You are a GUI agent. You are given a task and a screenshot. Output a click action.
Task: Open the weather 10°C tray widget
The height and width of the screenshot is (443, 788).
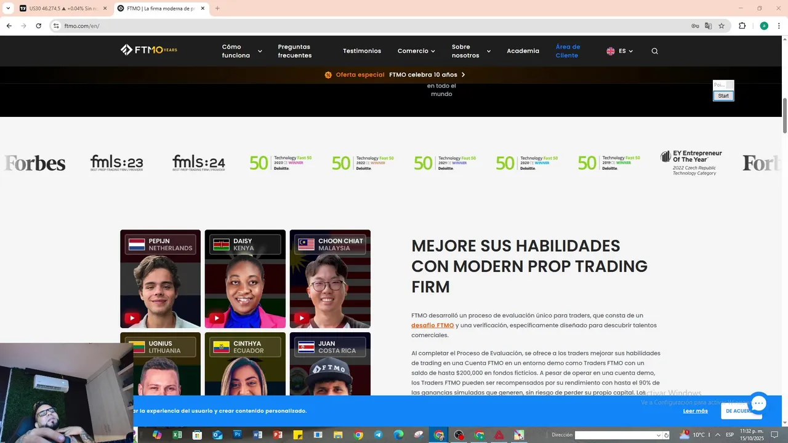click(x=693, y=435)
